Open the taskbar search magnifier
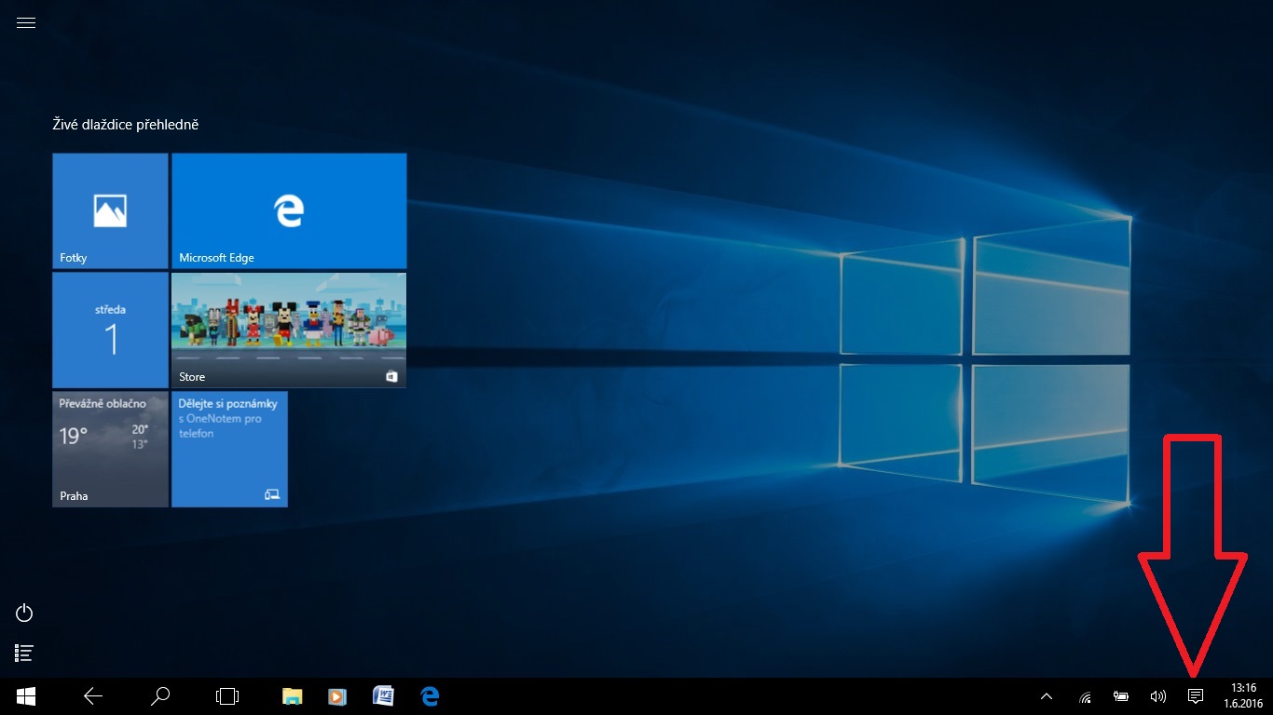 point(160,695)
